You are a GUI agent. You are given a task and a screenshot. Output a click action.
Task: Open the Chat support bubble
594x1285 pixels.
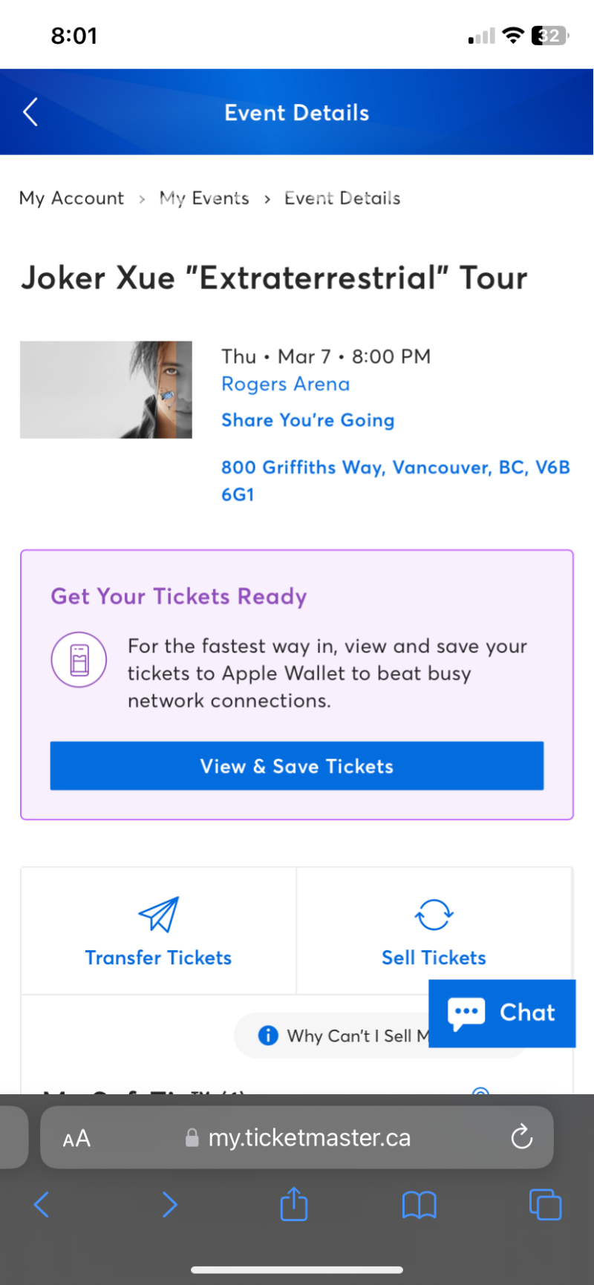click(502, 1013)
